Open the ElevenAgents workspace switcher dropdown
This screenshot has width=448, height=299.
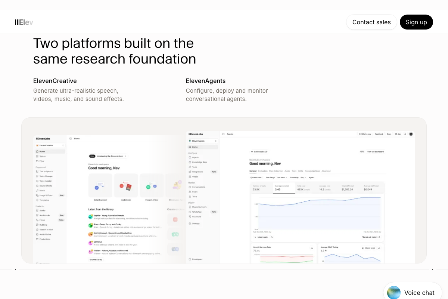[203, 141]
